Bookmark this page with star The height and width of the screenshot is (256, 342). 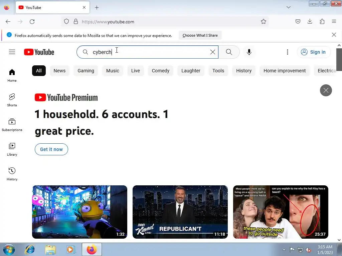pos(264,22)
